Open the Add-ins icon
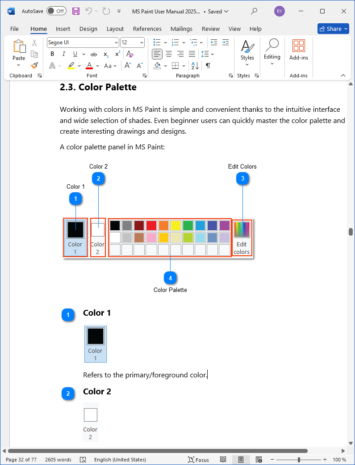Image resolution: width=355 pixels, height=465 pixels. click(x=298, y=49)
